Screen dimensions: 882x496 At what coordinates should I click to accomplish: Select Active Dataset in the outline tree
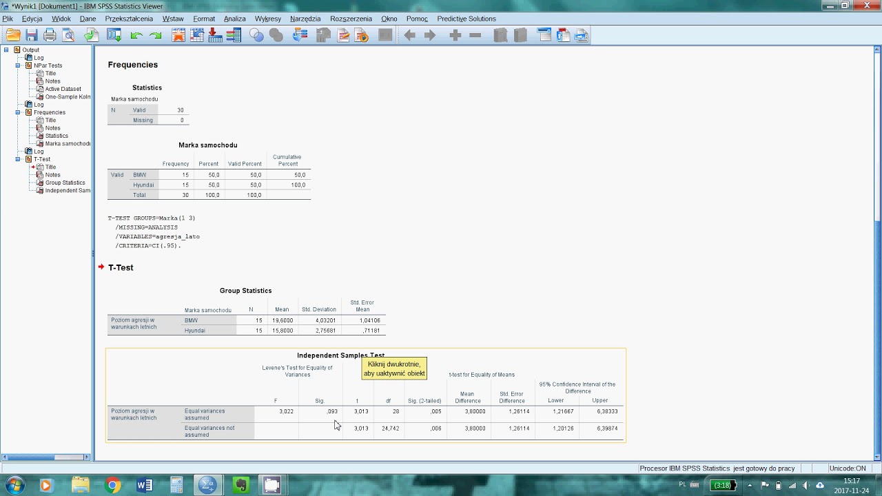pyautogui.click(x=63, y=89)
